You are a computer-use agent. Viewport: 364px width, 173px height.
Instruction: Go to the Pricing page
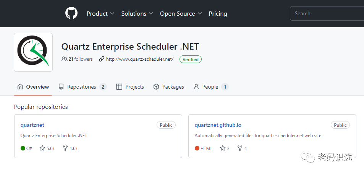[x=218, y=14]
